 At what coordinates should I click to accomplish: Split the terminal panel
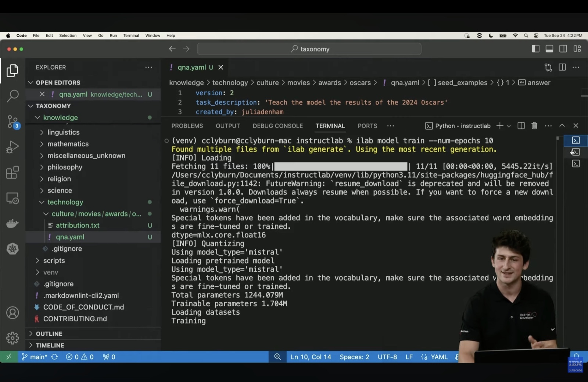click(x=521, y=126)
